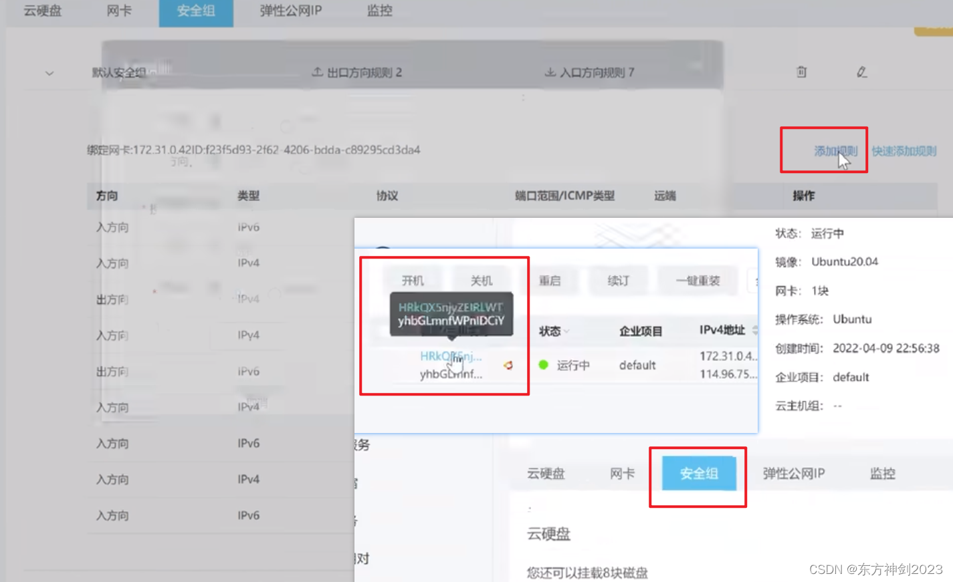This screenshot has width=953, height=582.
Task: Click the 操作 column header
Action: click(x=804, y=196)
